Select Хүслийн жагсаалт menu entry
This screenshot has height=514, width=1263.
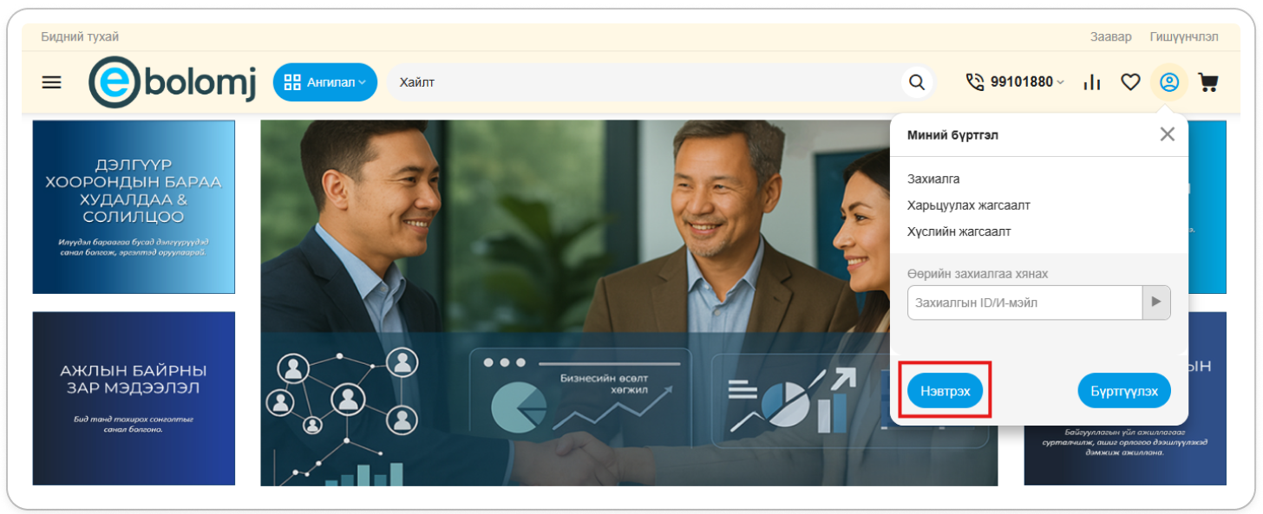click(959, 231)
